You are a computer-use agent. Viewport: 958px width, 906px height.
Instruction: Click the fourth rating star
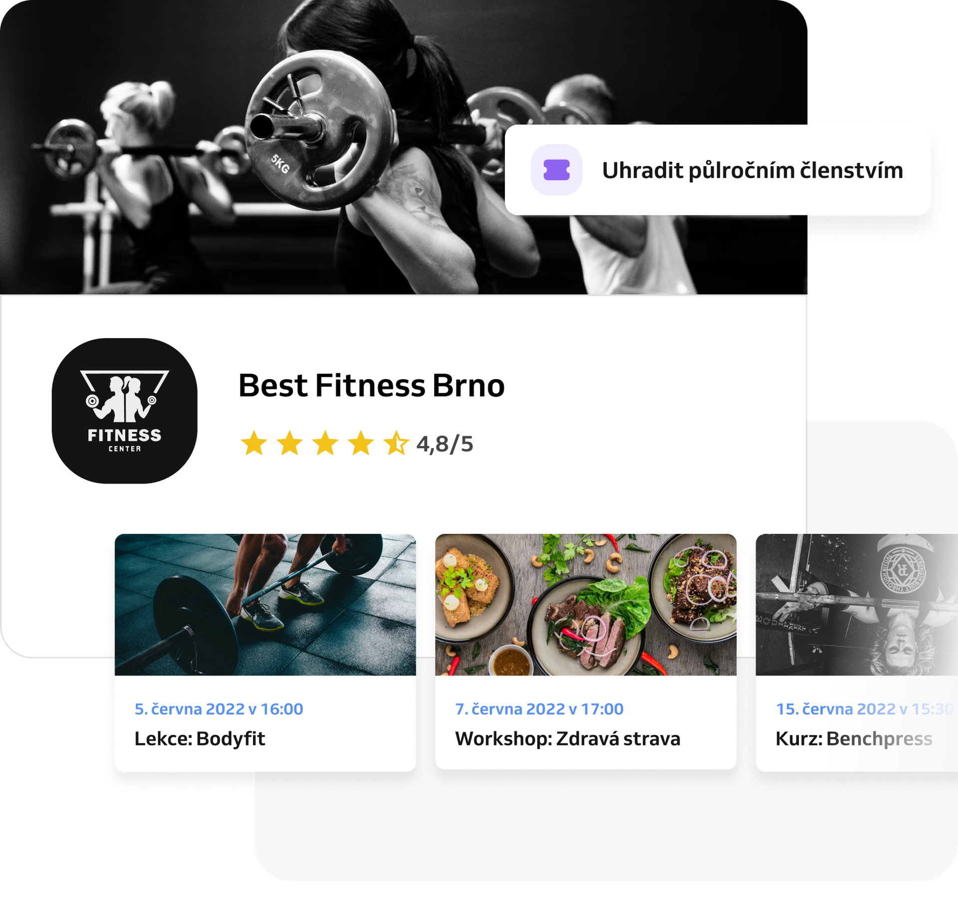pos(361,443)
